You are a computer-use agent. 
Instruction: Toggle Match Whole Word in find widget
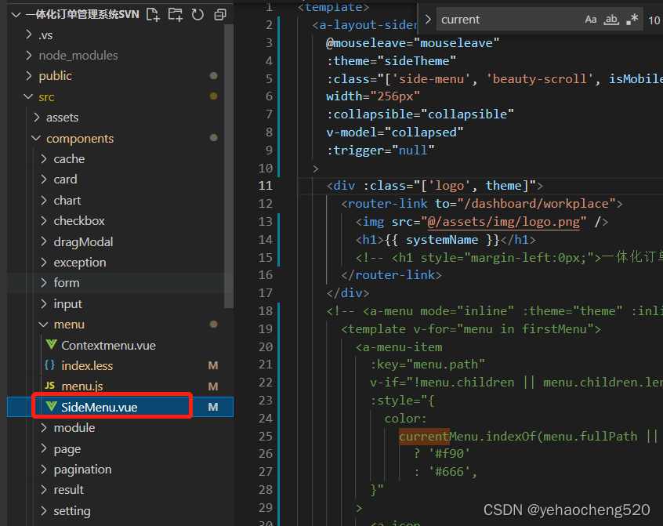pos(611,20)
